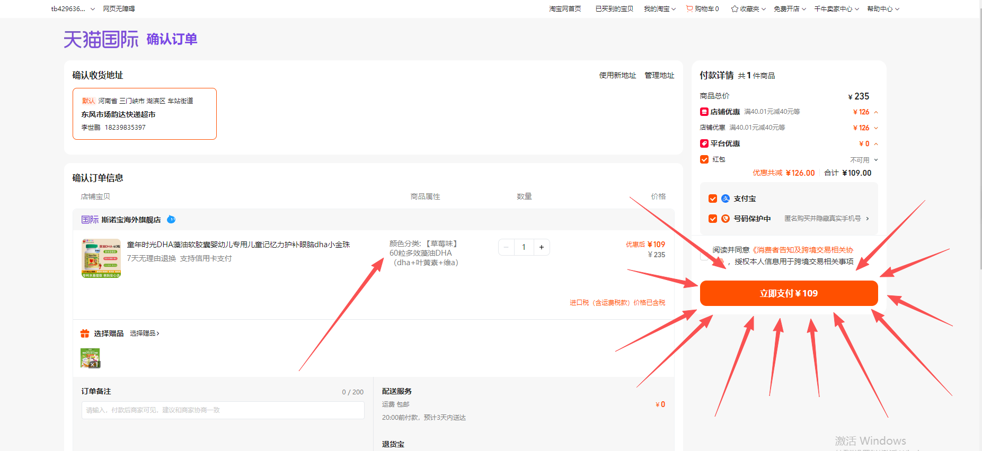Click the 合计 ¥109.00 total
Image resolution: width=982 pixels, height=451 pixels.
pos(848,173)
